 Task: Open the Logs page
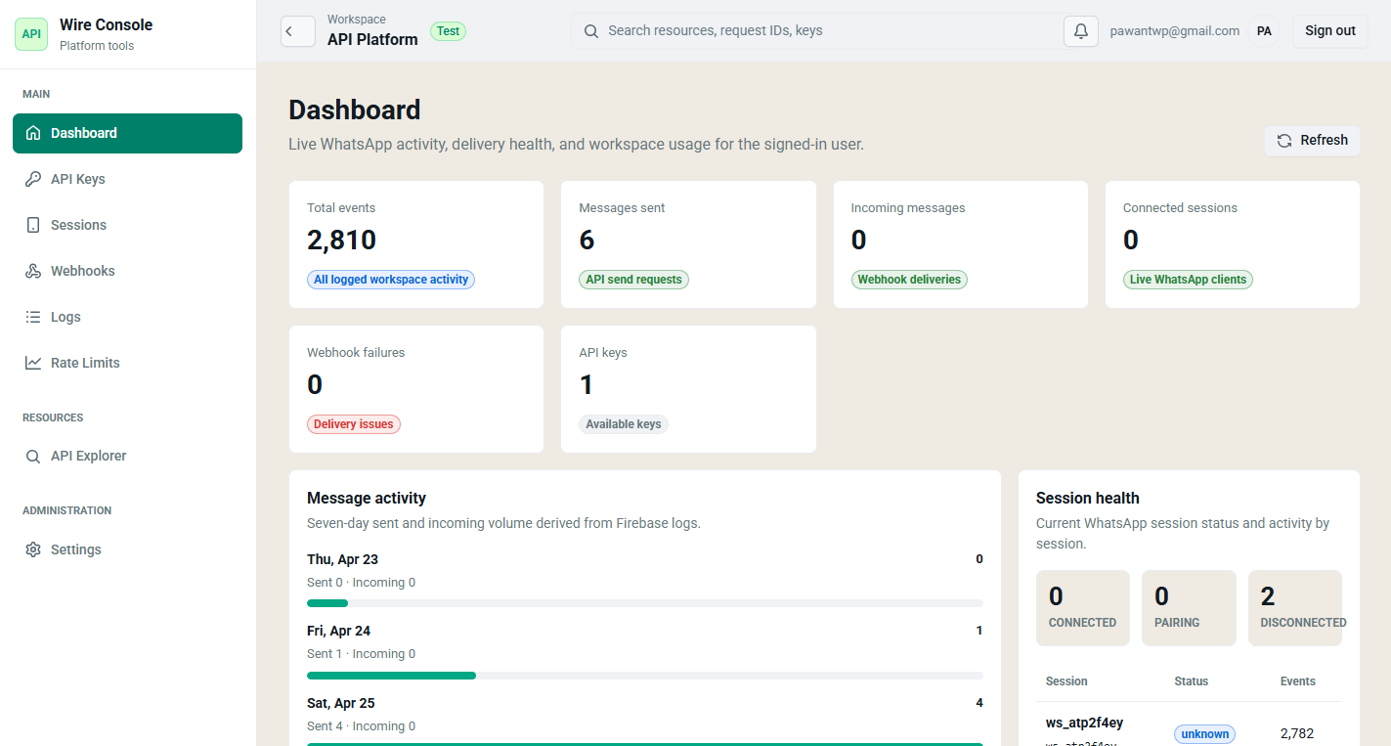click(127, 317)
